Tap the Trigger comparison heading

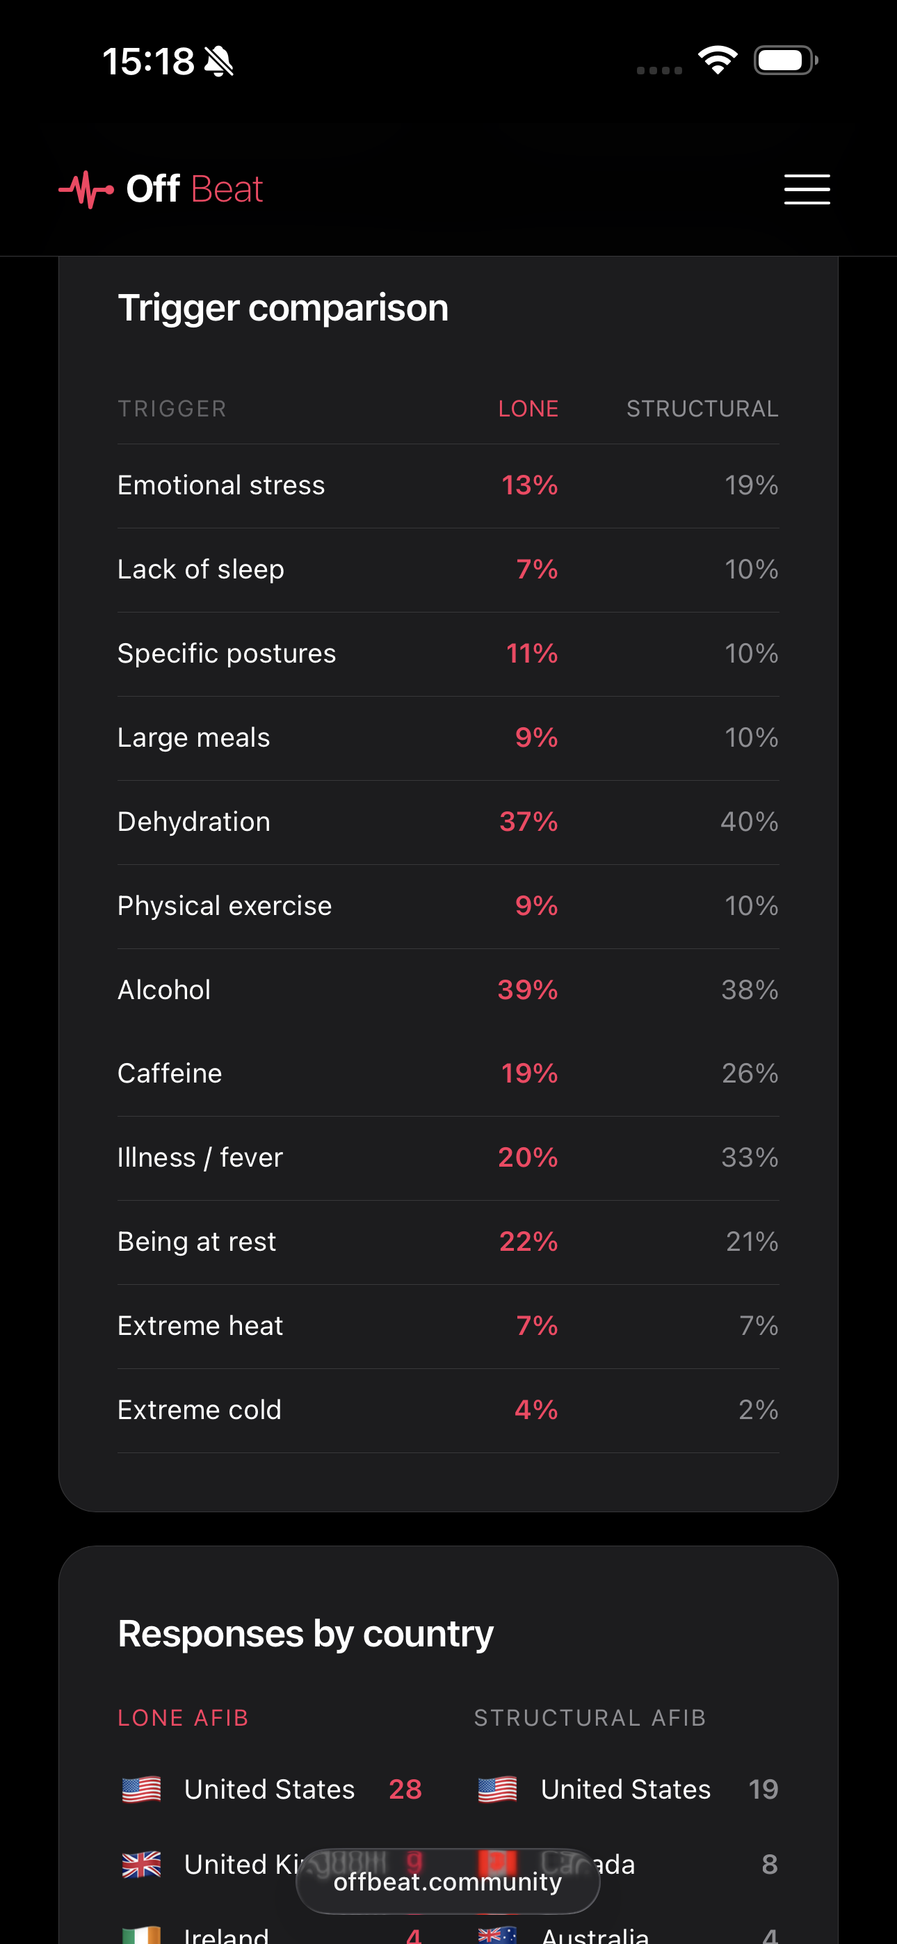[x=283, y=307]
